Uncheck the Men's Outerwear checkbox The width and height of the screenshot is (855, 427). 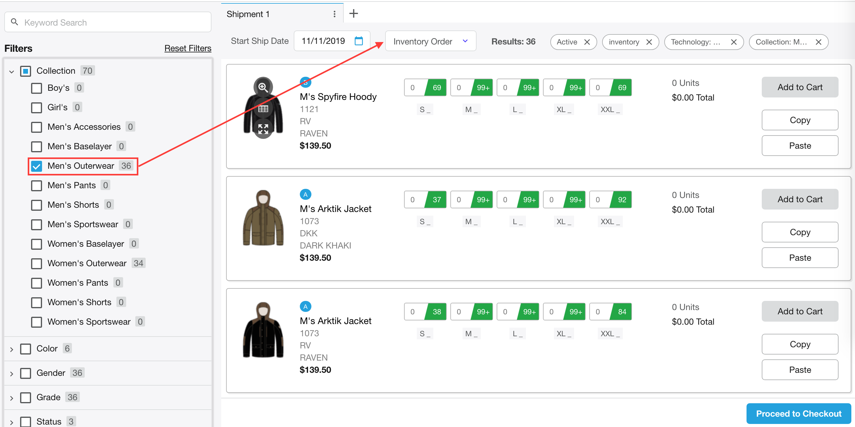click(x=37, y=166)
